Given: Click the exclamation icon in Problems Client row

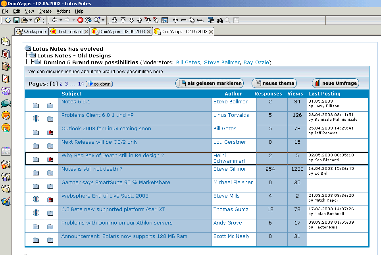Looking at the screenshot, I should [x=36, y=118].
